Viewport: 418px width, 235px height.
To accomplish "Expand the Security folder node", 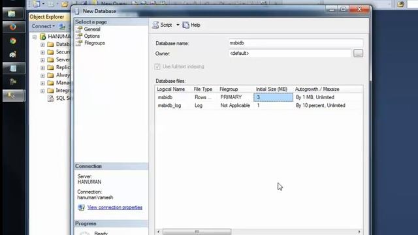I will click(x=42, y=52).
